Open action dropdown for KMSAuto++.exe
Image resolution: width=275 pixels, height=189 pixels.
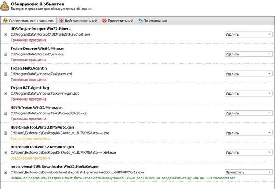click(x=248, y=133)
